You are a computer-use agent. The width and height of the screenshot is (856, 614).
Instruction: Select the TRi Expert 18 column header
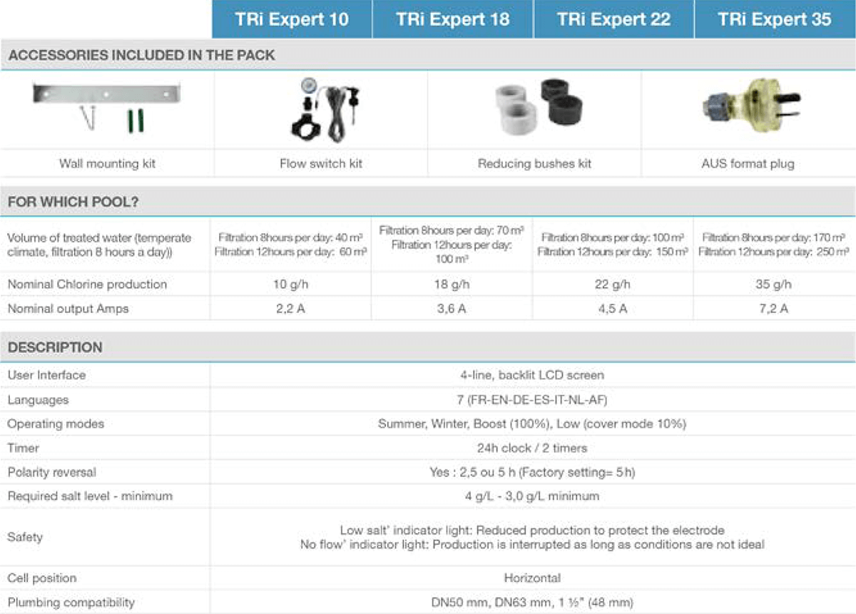453,19
